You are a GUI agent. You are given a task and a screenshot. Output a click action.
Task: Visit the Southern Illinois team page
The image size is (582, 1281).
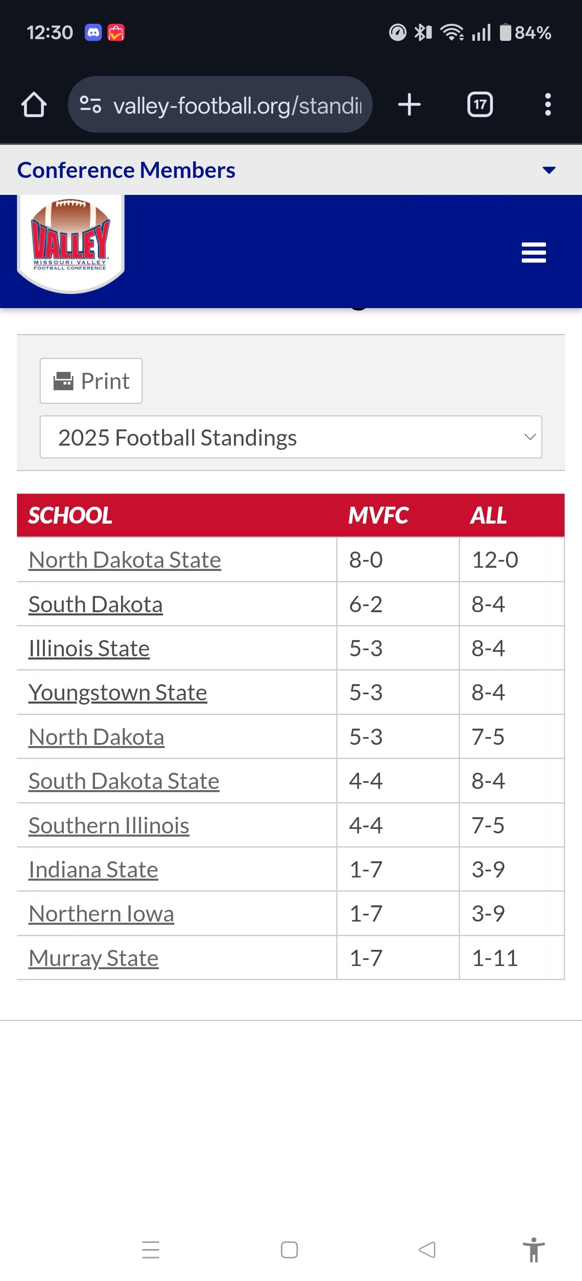click(x=109, y=825)
